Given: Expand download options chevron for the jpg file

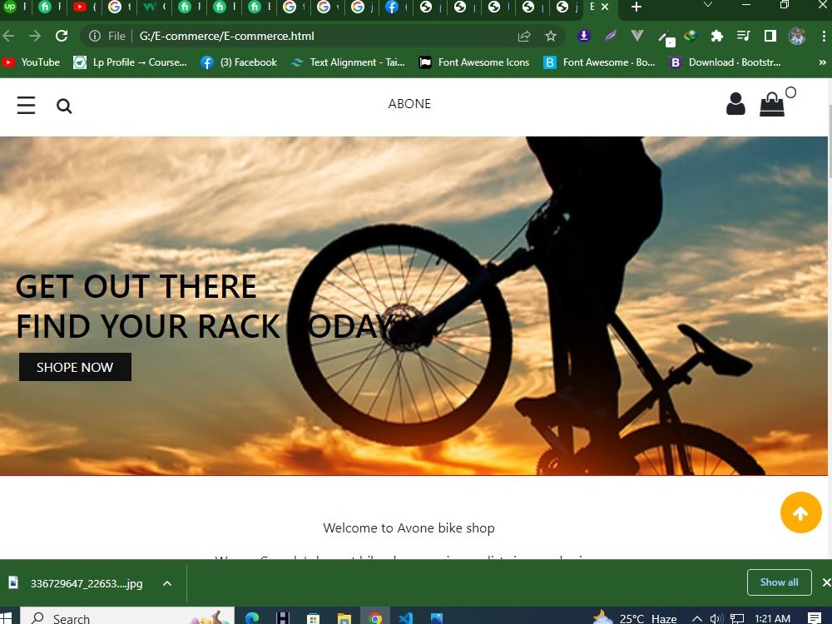Looking at the screenshot, I should point(167,583).
